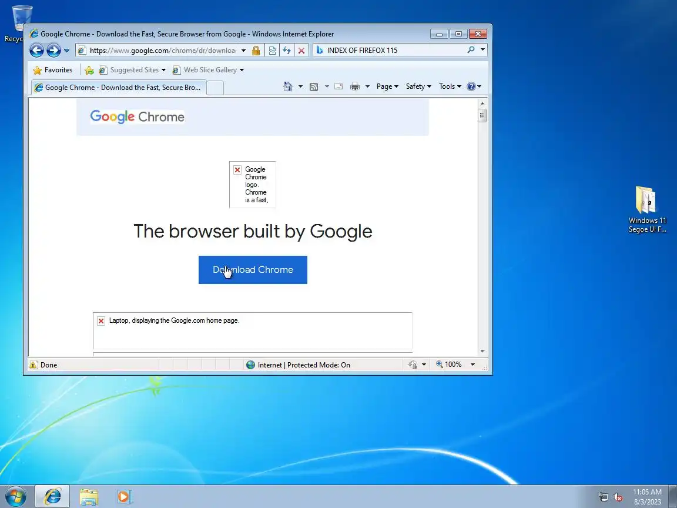Select Windows 11 Segoe UI folder icon
This screenshot has height=508, width=677.
647,209
